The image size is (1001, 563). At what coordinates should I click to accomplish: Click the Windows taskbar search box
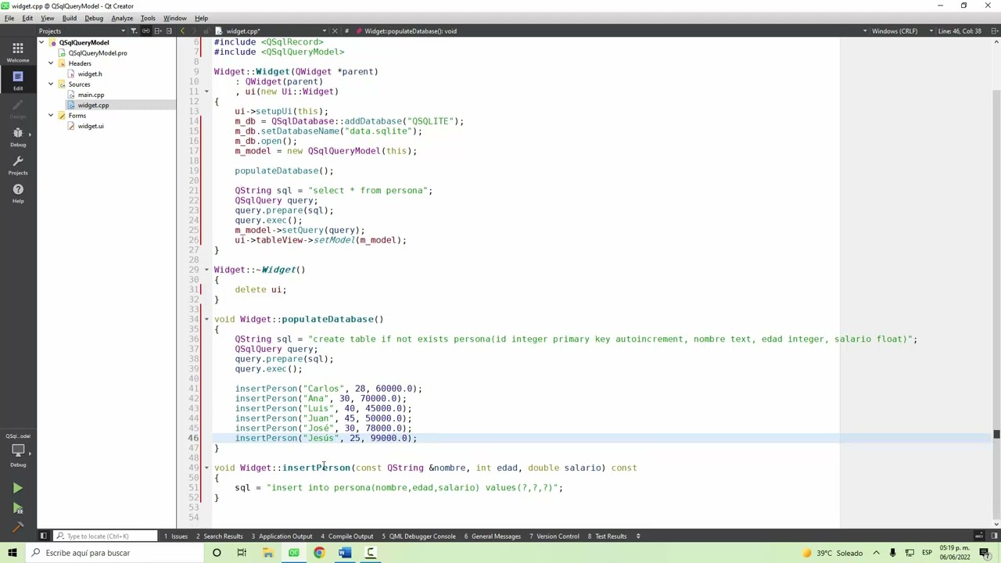[113, 553]
